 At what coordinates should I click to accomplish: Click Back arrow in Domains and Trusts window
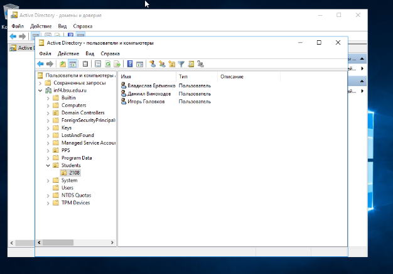click(13, 36)
